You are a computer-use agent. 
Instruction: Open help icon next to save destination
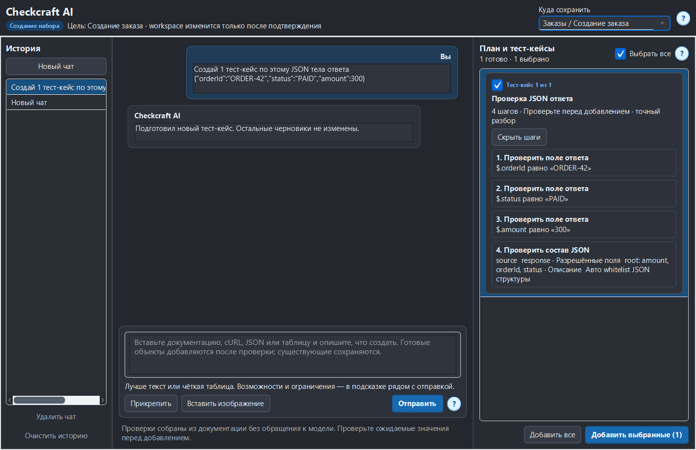pyautogui.click(x=683, y=19)
